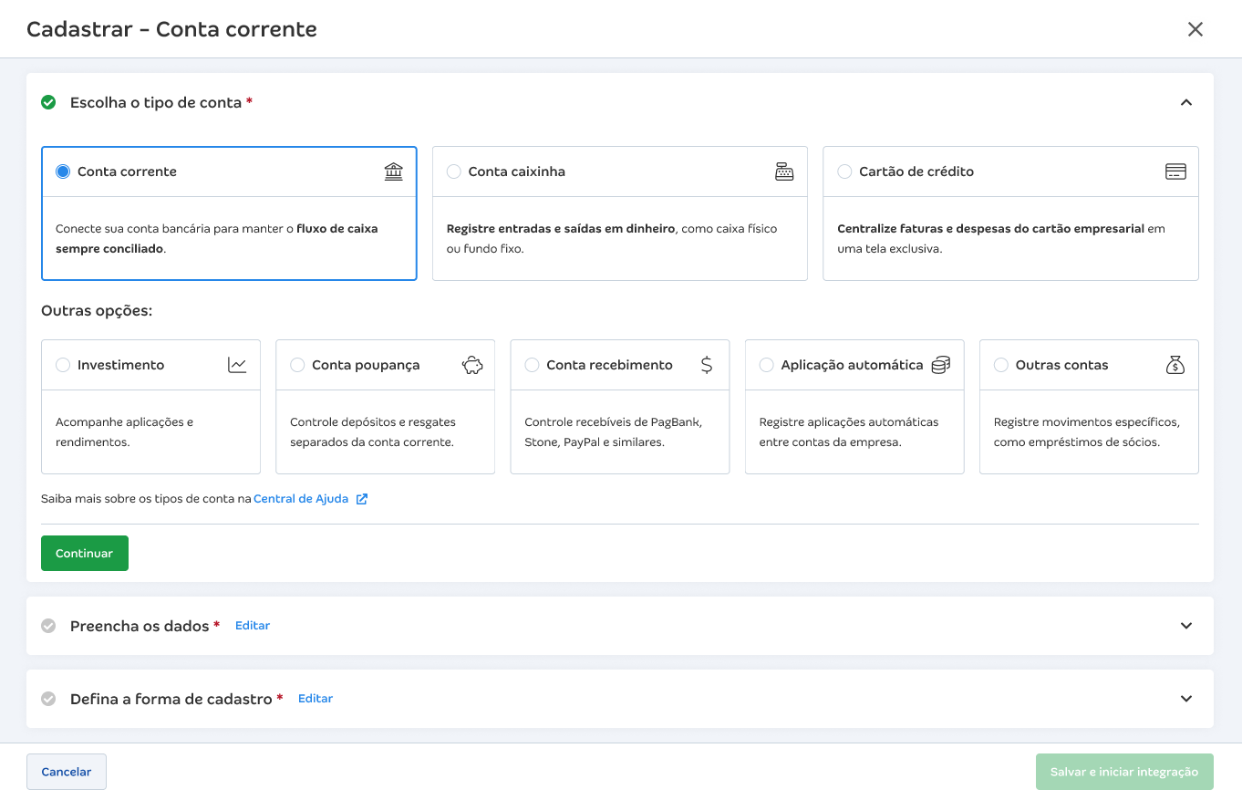Click the Cancelar button
The image size is (1242, 800).
[x=67, y=772]
